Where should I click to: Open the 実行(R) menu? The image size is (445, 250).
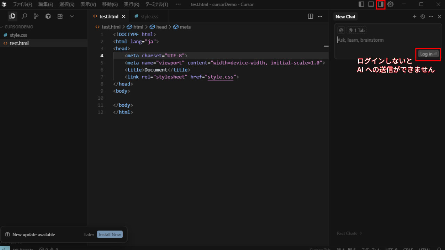pyautogui.click(x=131, y=4)
